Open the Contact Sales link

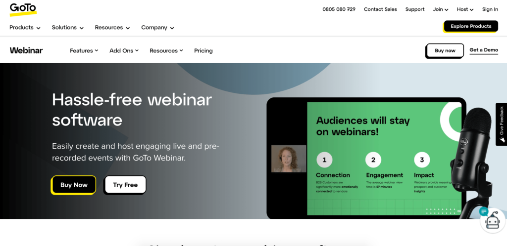(x=380, y=9)
